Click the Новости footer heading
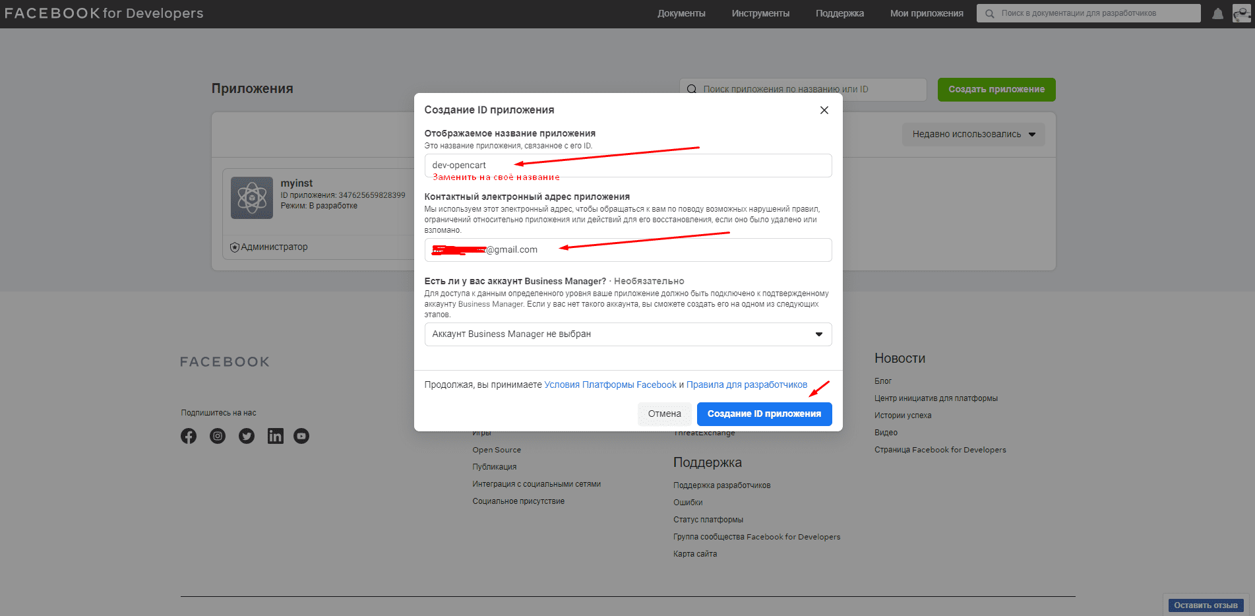The height and width of the screenshot is (616, 1255). pos(900,358)
